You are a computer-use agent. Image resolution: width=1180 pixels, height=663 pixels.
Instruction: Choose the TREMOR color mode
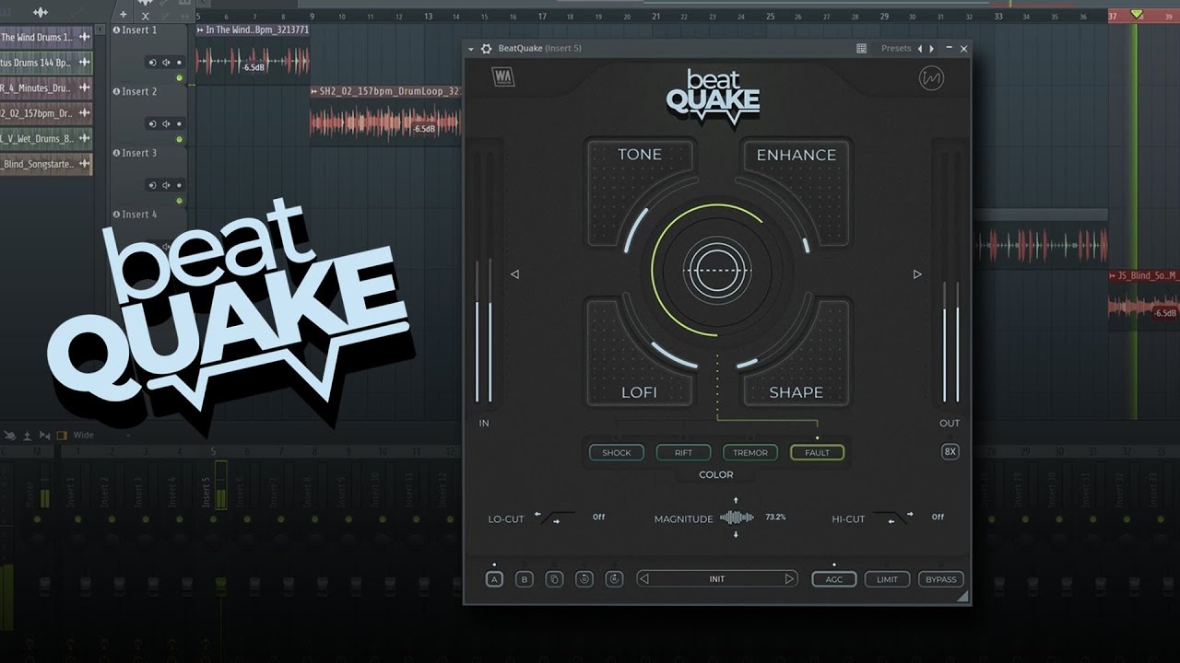[x=750, y=452]
